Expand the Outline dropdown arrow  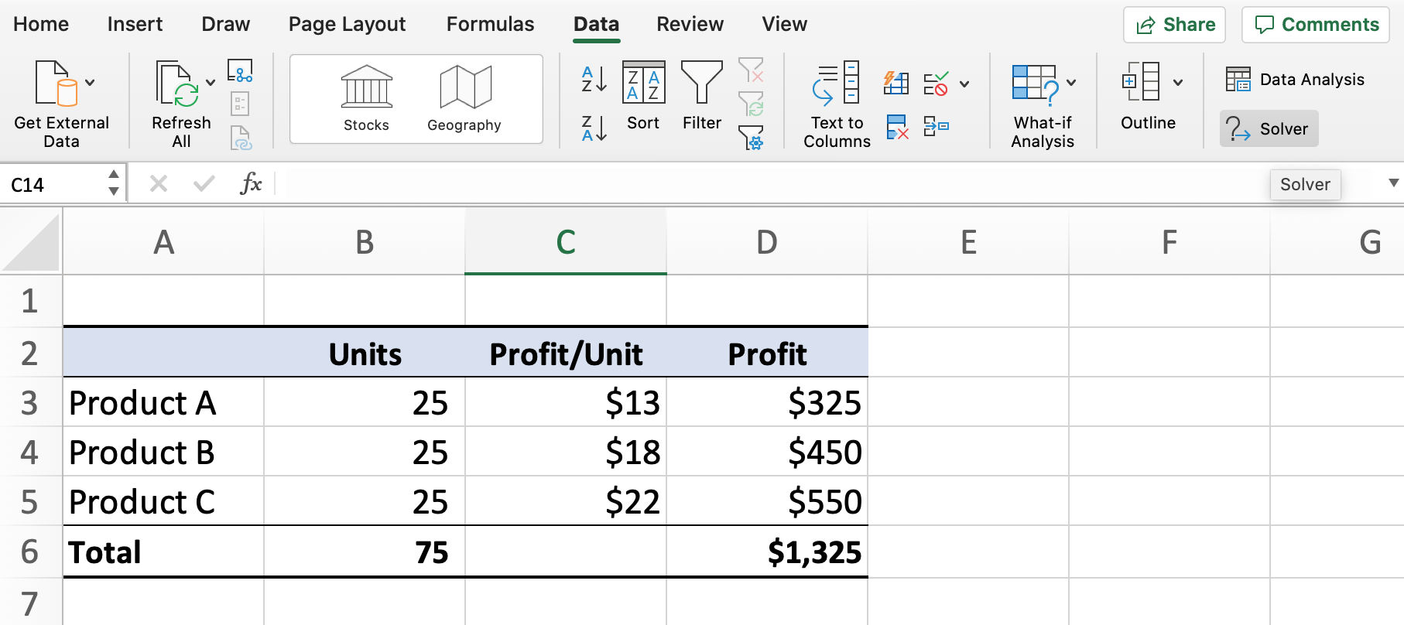(x=1177, y=83)
